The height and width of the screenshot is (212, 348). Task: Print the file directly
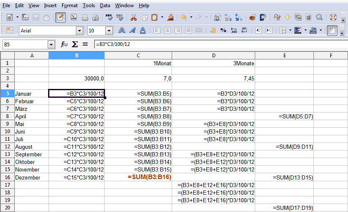pyautogui.click(x=85, y=17)
